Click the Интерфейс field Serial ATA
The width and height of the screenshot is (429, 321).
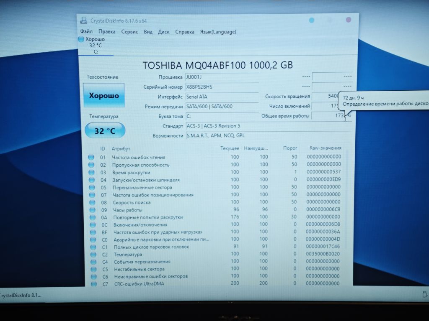click(x=222, y=97)
